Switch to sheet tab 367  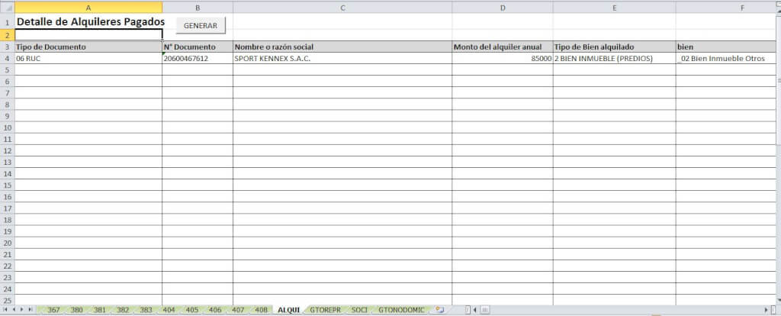[x=53, y=310]
